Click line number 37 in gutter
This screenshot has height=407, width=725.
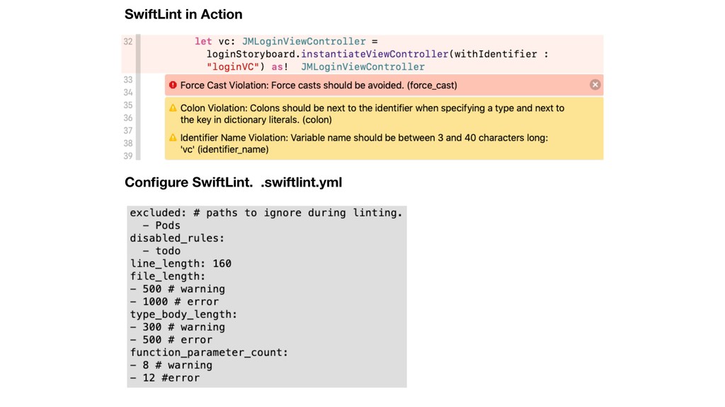(128, 131)
